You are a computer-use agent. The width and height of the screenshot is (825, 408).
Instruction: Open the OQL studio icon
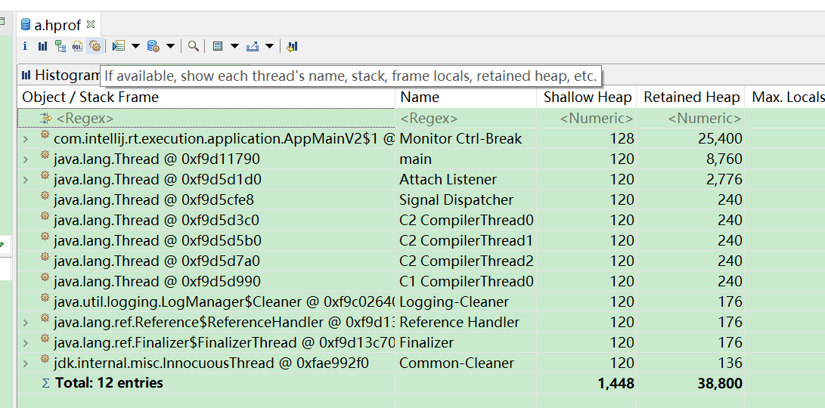tap(77, 46)
